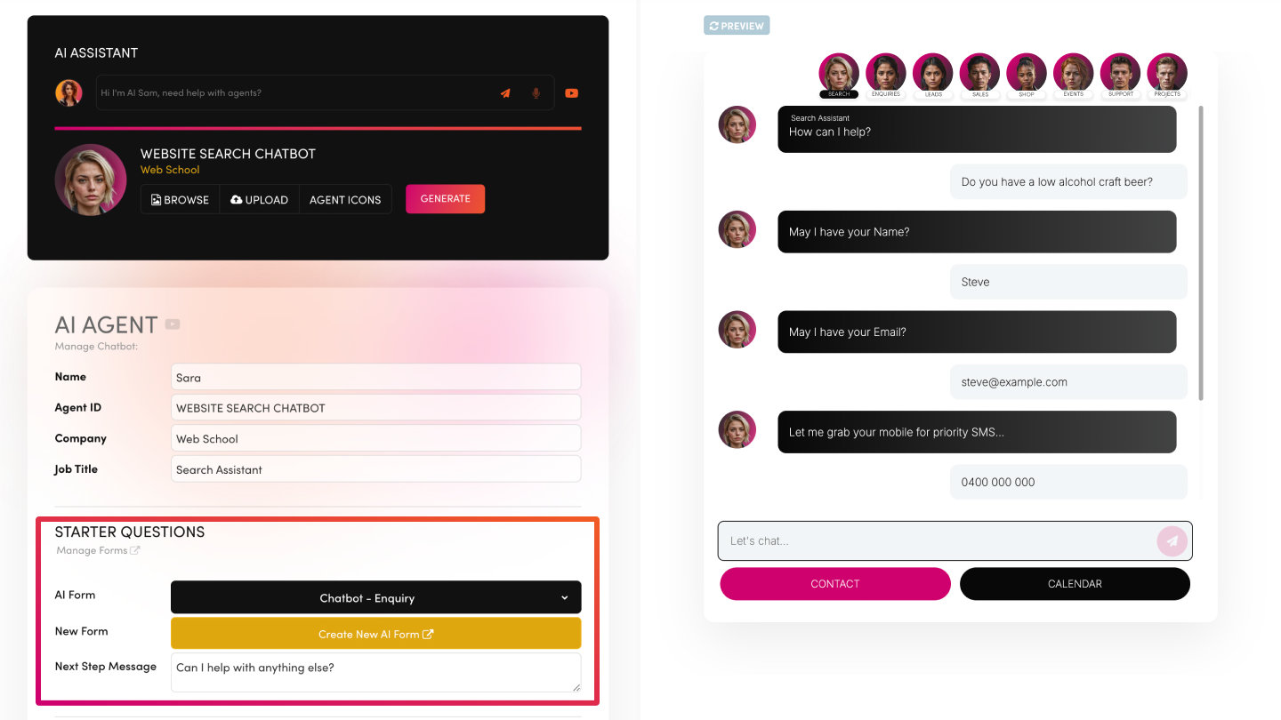Click Create New AI Form button
This screenshot has width=1281, height=720.
(x=375, y=634)
